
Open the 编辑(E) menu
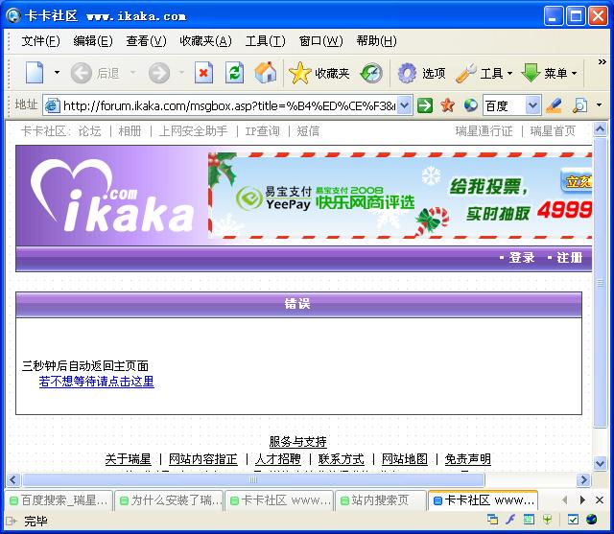click(93, 40)
